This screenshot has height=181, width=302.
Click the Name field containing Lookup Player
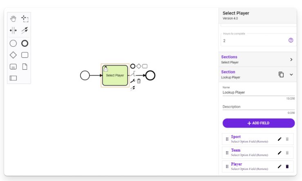coord(258,93)
